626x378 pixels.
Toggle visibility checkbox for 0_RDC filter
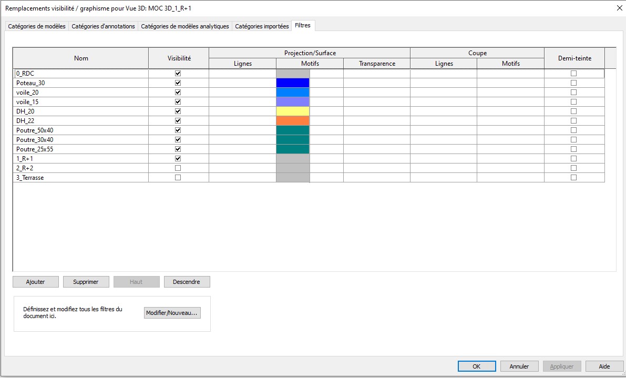coord(178,74)
